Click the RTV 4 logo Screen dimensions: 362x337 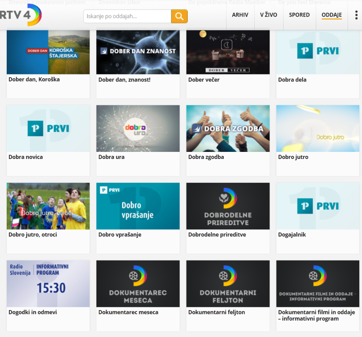pos(20,15)
